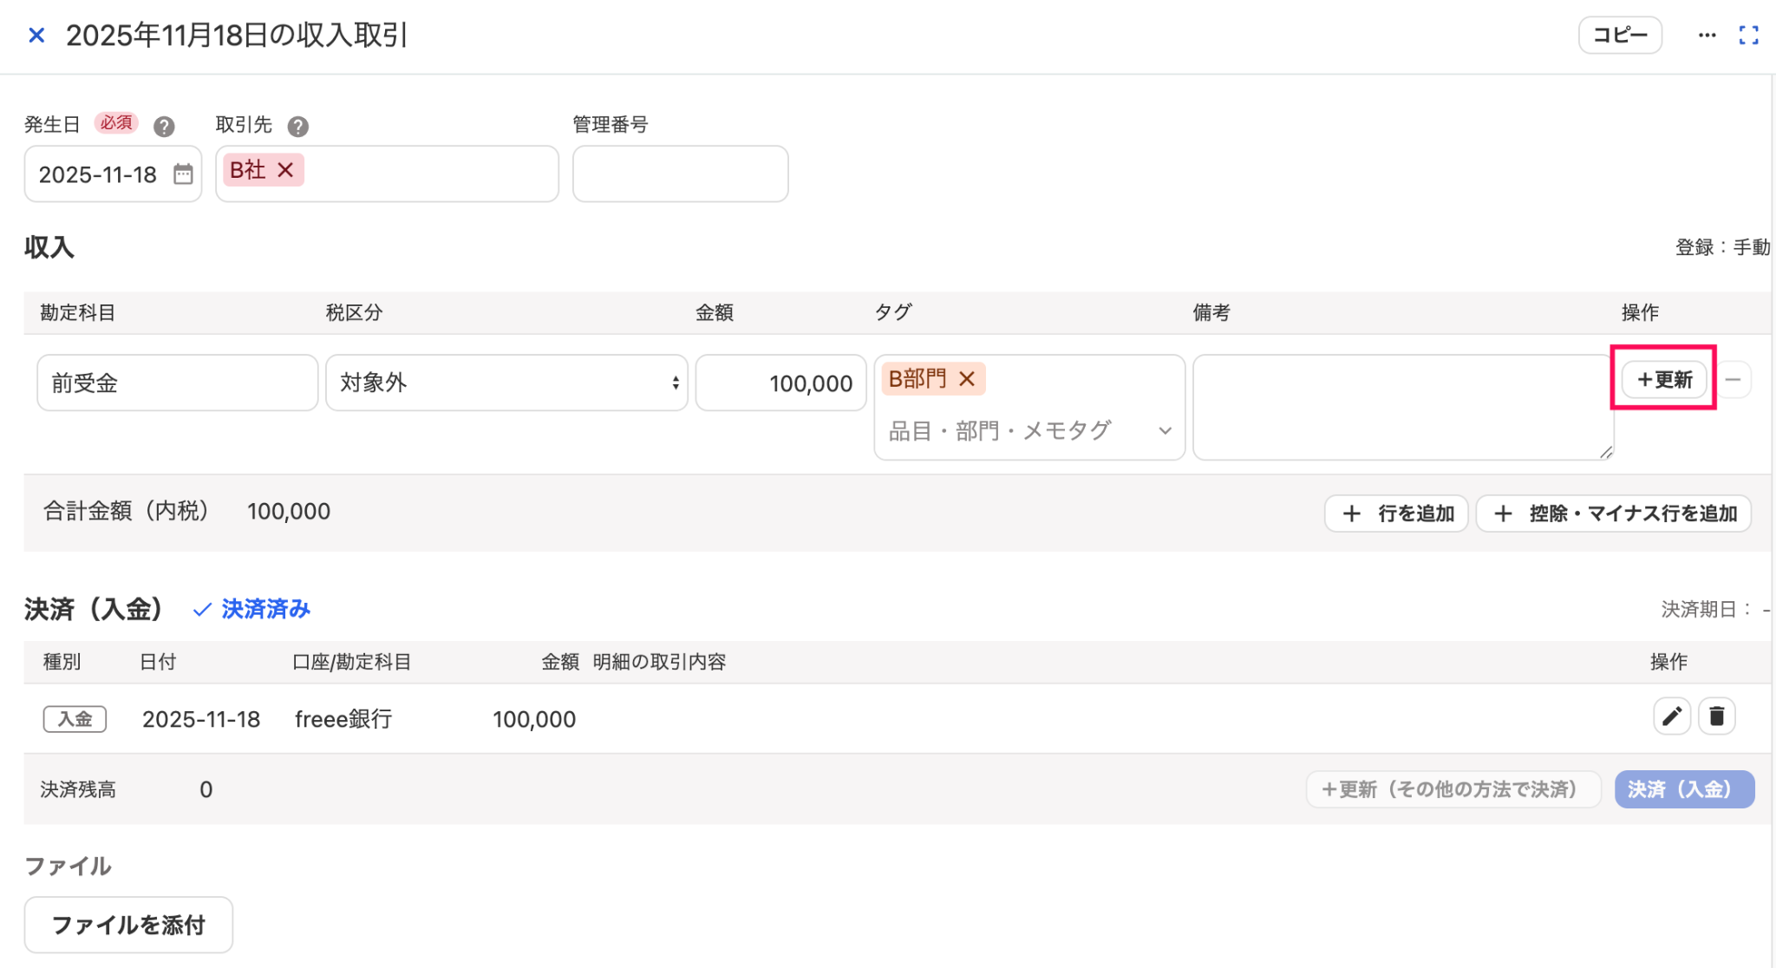Viewport: 1776px width, 968px height.
Task: Click +更新（その他の方法で決済）button
Action: tap(1453, 789)
